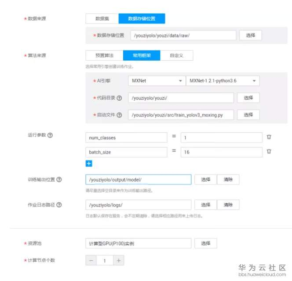Open the MXNet AI engine dropdown

pos(157,81)
